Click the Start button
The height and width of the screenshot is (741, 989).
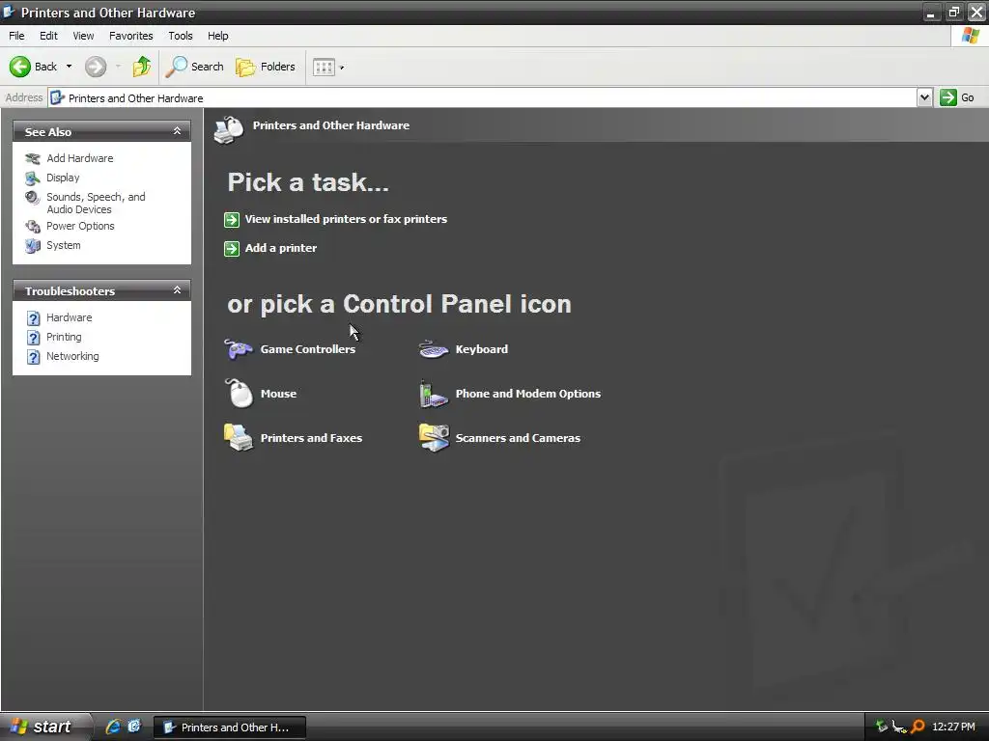tap(44, 727)
